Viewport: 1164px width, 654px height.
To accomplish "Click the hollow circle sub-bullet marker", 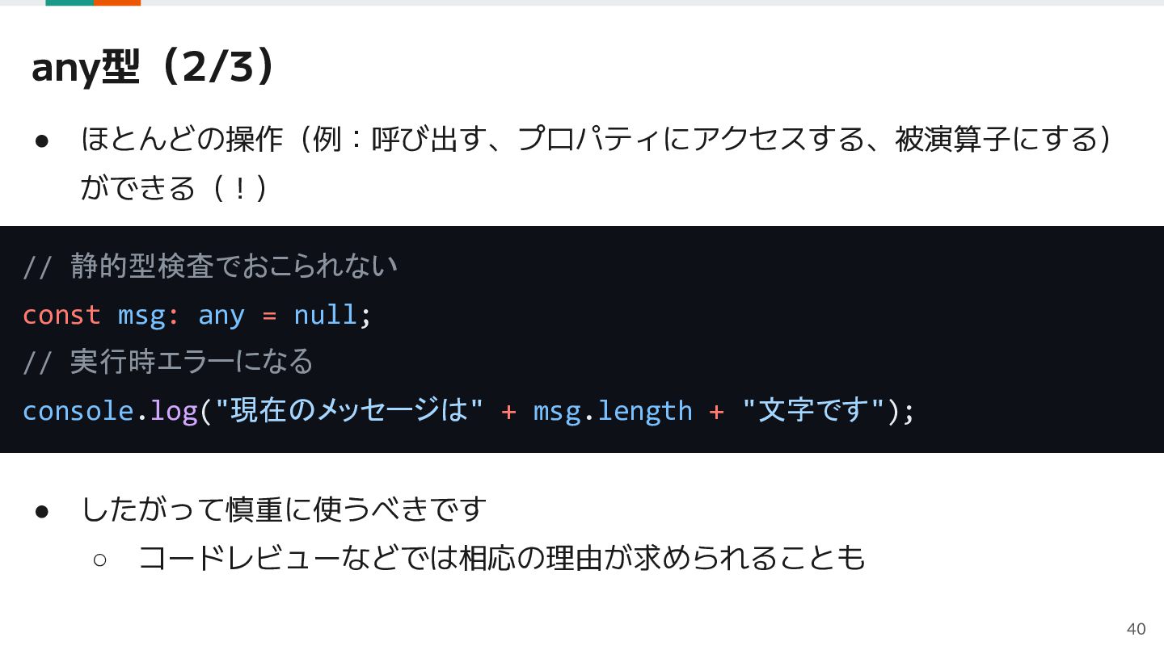I will click(100, 560).
